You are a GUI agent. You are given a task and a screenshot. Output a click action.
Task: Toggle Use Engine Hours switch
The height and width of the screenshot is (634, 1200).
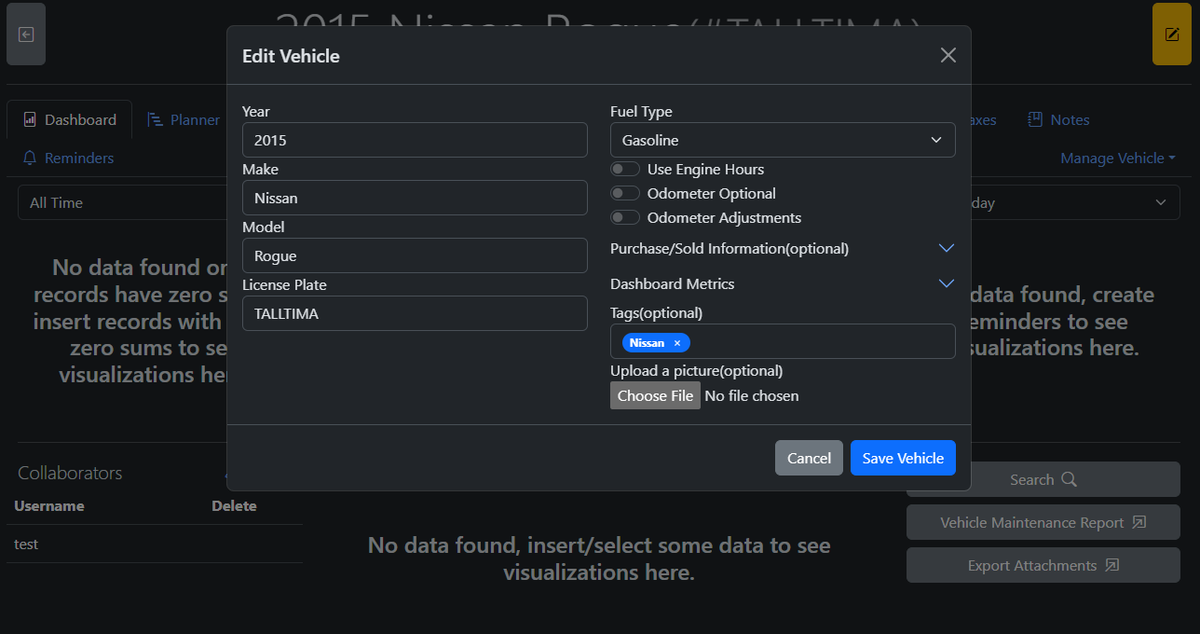click(x=625, y=169)
